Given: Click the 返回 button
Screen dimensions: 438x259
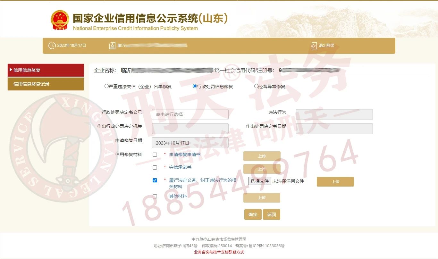Looking at the screenshot, I should (272, 214).
